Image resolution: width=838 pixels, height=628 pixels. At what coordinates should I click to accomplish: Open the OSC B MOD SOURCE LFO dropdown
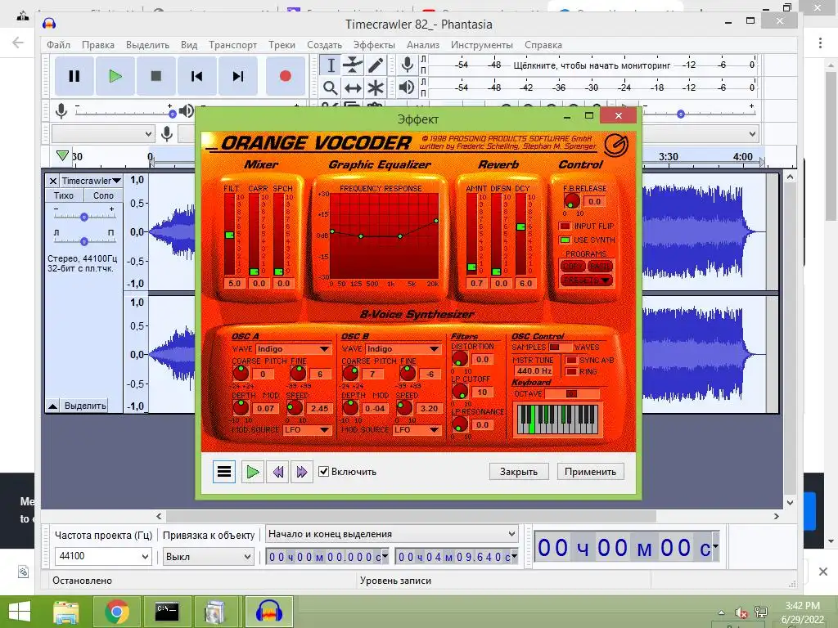click(x=417, y=430)
